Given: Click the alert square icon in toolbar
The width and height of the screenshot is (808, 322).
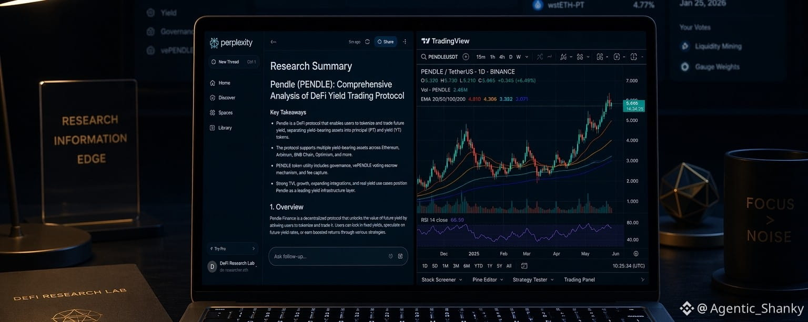Looking at the screenshot, I should pyautogui.click(x=617, y=57).
